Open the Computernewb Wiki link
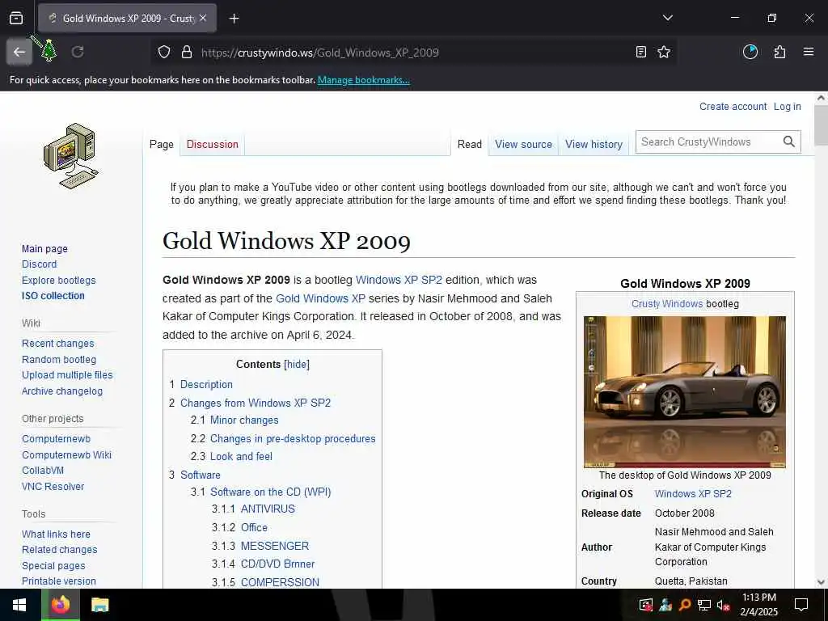 (66, 454)
